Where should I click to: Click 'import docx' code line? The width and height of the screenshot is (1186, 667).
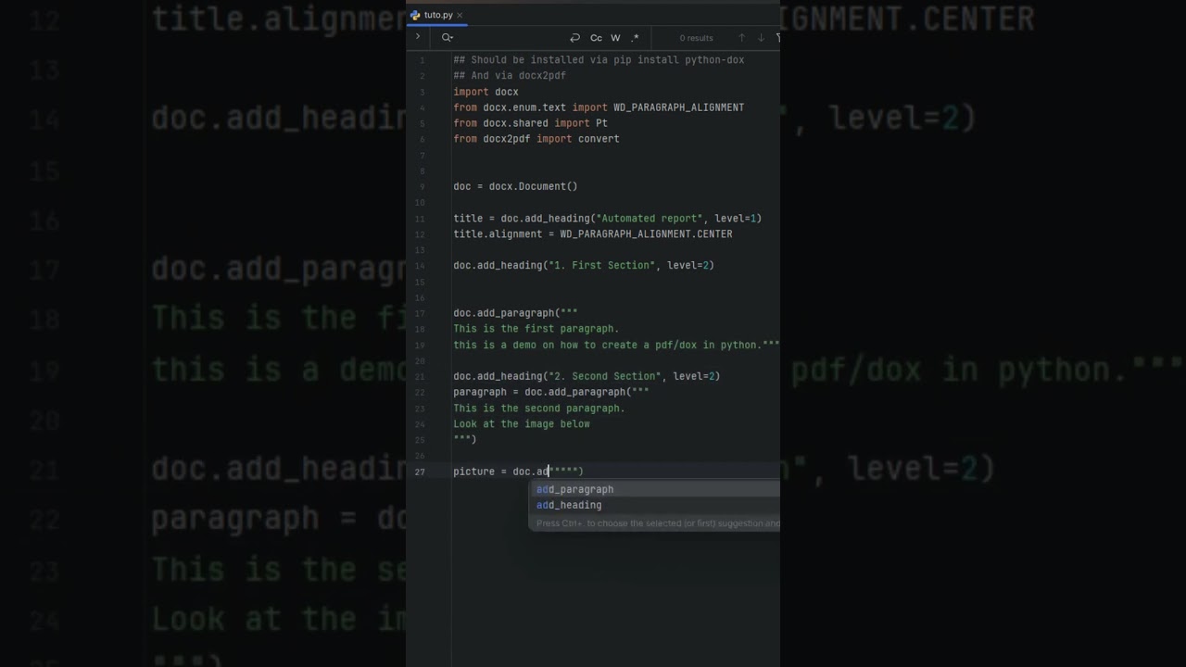pos(486,92)
